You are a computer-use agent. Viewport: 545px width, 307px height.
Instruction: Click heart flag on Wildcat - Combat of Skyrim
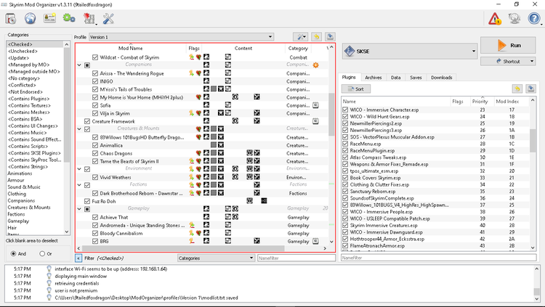point(198,57)
